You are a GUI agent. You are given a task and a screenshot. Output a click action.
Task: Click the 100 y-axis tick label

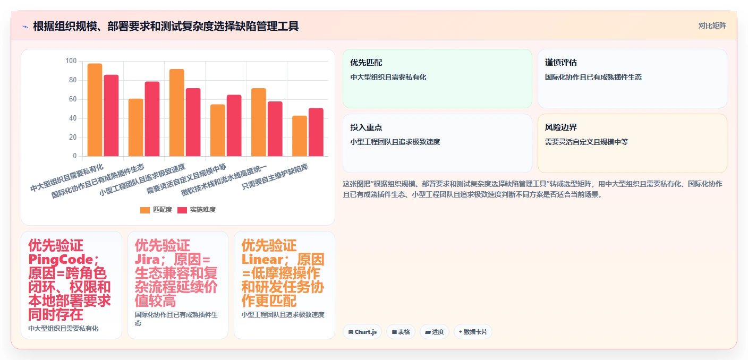point(71,61)
